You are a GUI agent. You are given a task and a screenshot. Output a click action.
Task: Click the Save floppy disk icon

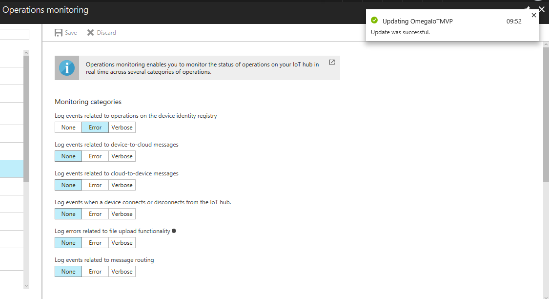pyautogui.click(x=59, y=33)
